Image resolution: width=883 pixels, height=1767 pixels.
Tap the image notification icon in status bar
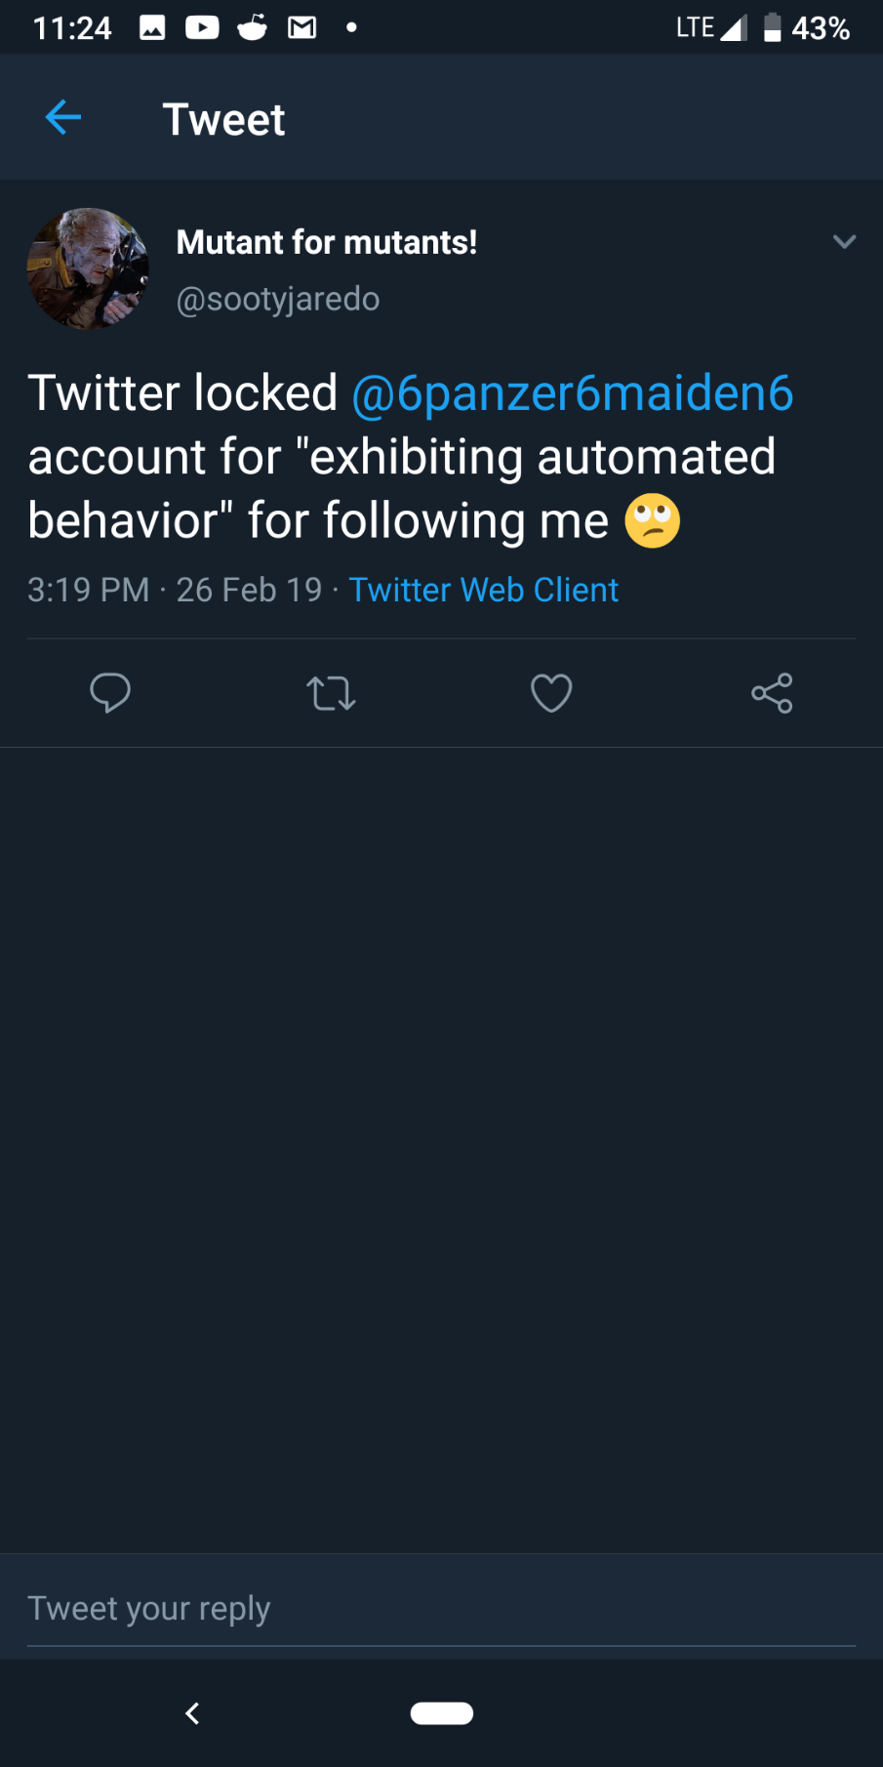click(x=152, y=27)
